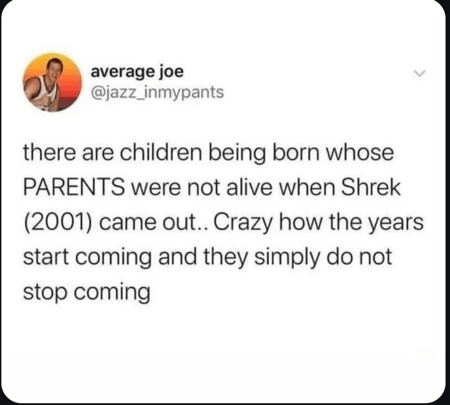Visit the @jazz_inmypants handle

click(157, 92)
